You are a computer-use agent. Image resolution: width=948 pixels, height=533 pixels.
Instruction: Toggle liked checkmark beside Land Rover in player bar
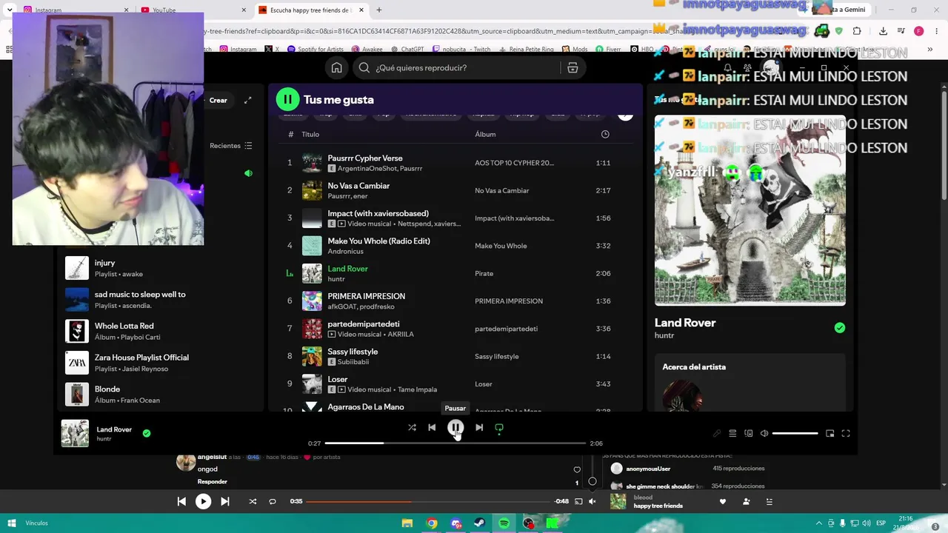tap(147, 433)
